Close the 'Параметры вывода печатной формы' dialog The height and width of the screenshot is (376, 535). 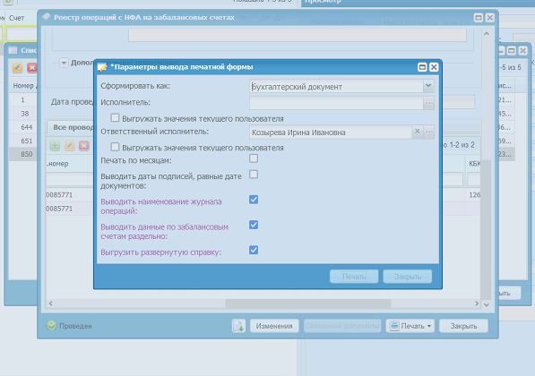pos(434,67)
